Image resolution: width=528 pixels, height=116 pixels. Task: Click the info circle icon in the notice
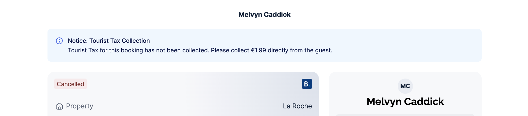pyautogui.click(x=59, y=41)
